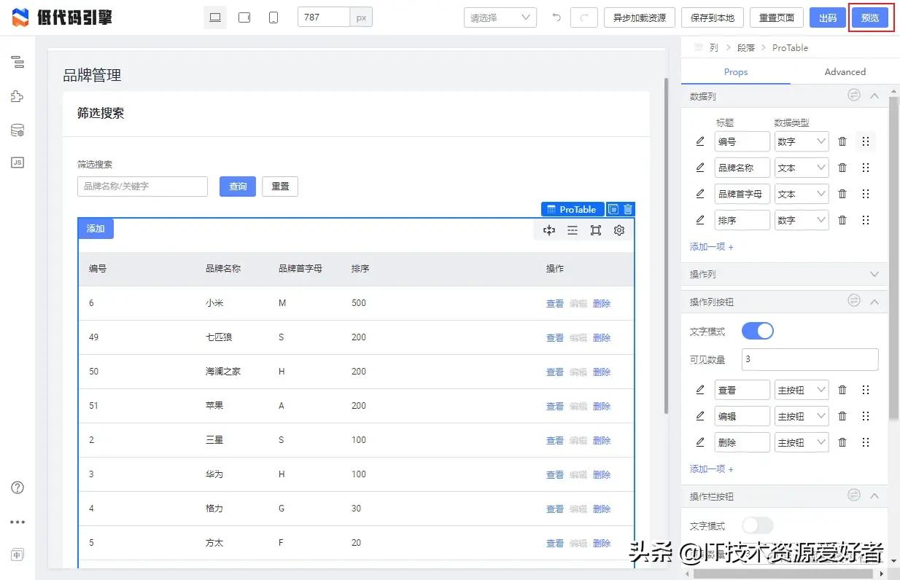Click 添加一项 + under 数据列

(712, 247)
